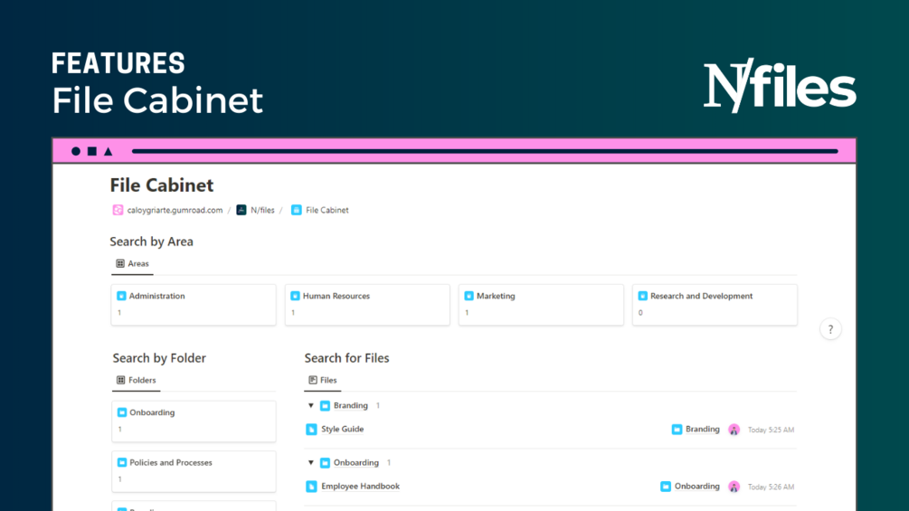
Task: Click the Style Guide file icon
Action: click(311, 430)
